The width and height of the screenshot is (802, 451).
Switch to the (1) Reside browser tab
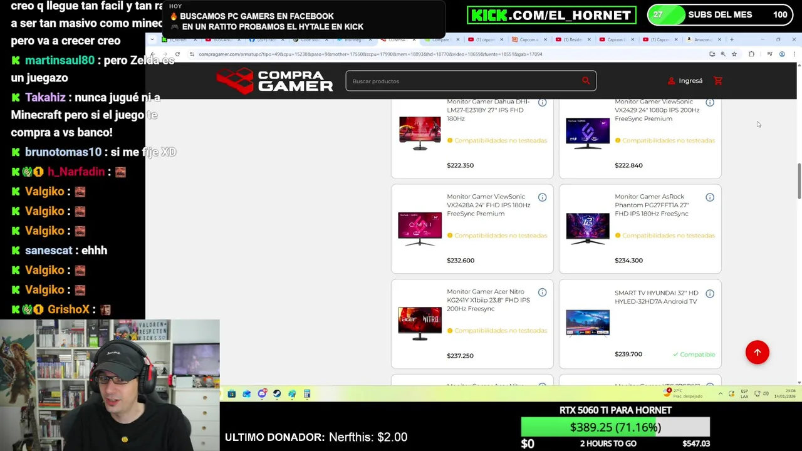[573, 39]
